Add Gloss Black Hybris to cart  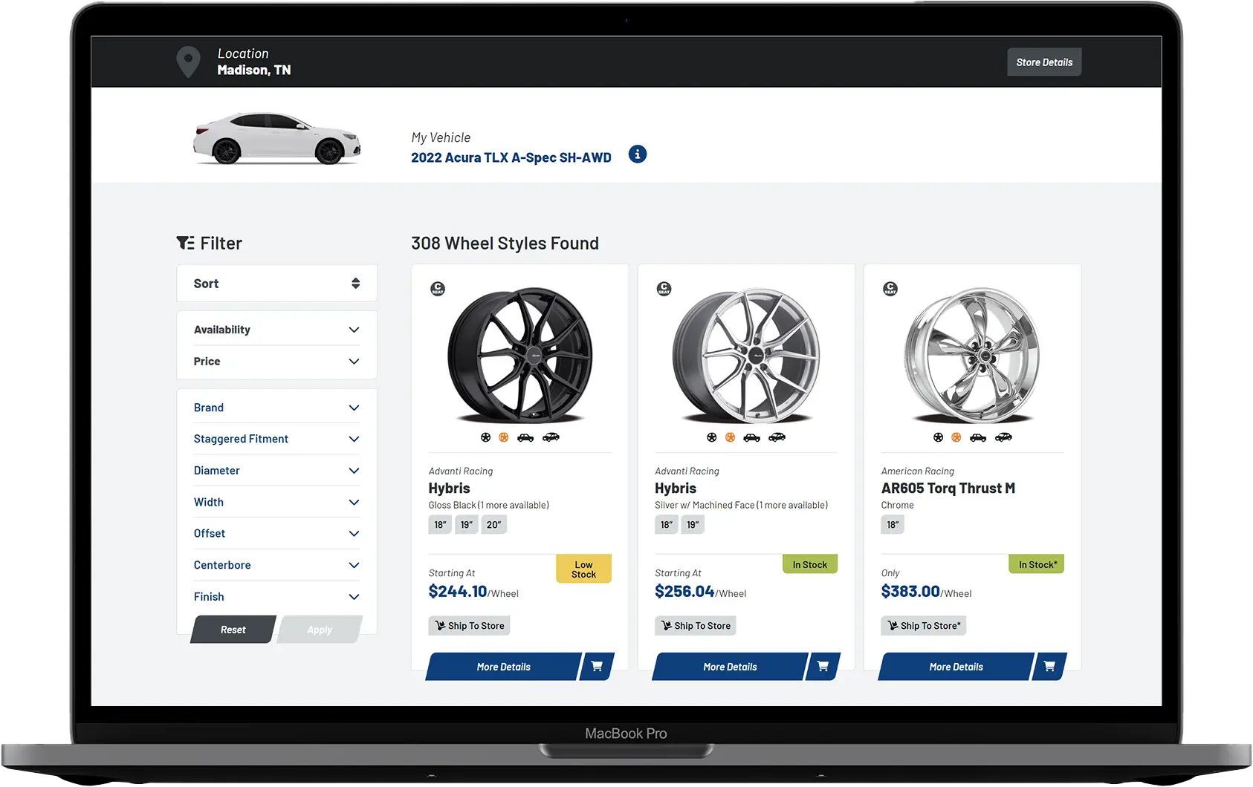pyautogui.click(x=598, y=667)
